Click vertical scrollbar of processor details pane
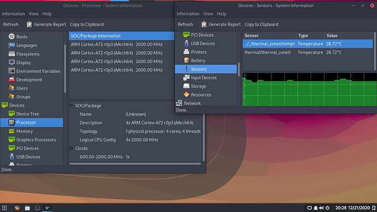Image resolution: width=377 pixels, height=212 pixels. [x=204, y=138]
